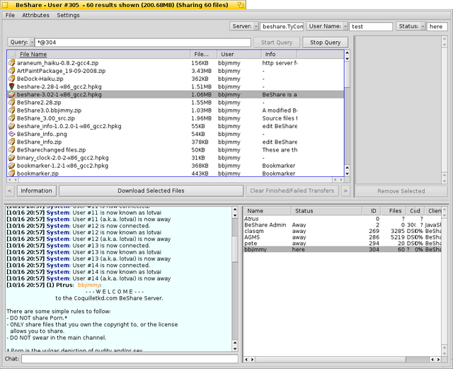Click the BeShare_3.00_src.zip file icon
This screenshot has width=453, height=369.
click(x=11, y=118)
